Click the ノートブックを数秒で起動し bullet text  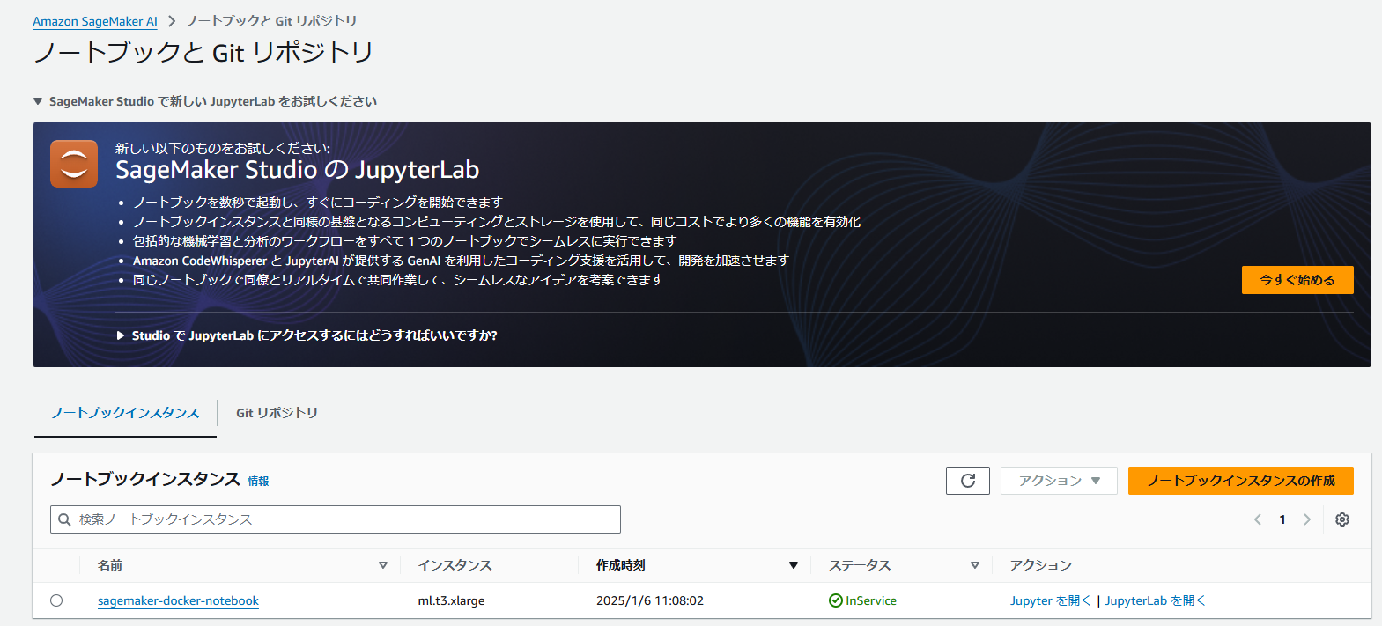point(318,203)
